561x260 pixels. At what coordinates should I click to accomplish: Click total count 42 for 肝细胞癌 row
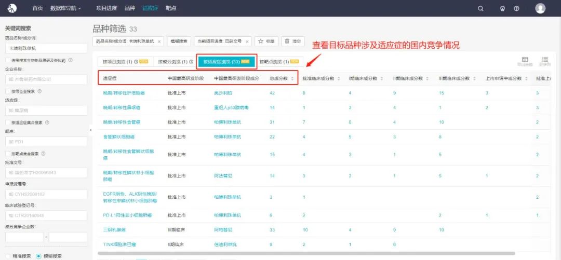coord(272,93)
